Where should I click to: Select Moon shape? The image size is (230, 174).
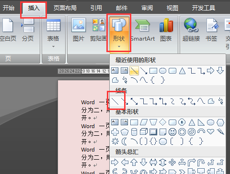point(124,141)
